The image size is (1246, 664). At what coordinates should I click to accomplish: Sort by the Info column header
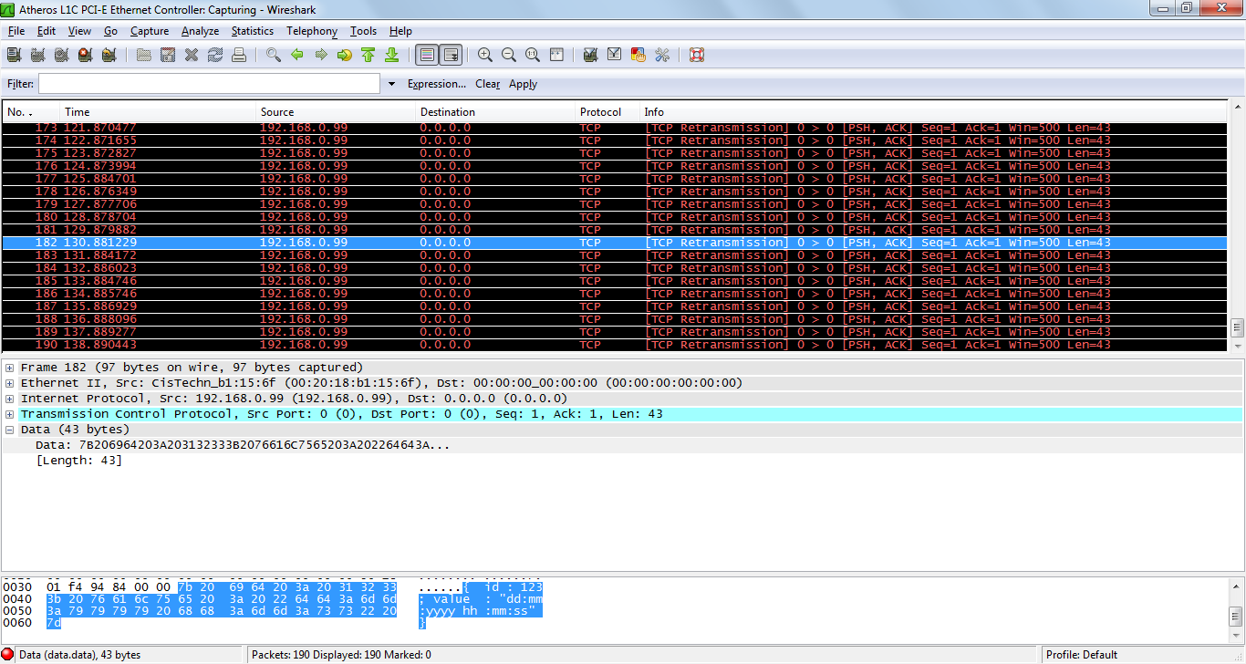(934, 112)
